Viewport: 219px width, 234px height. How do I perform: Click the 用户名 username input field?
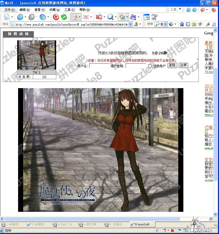pyautogui.click(x=99, y=66)
